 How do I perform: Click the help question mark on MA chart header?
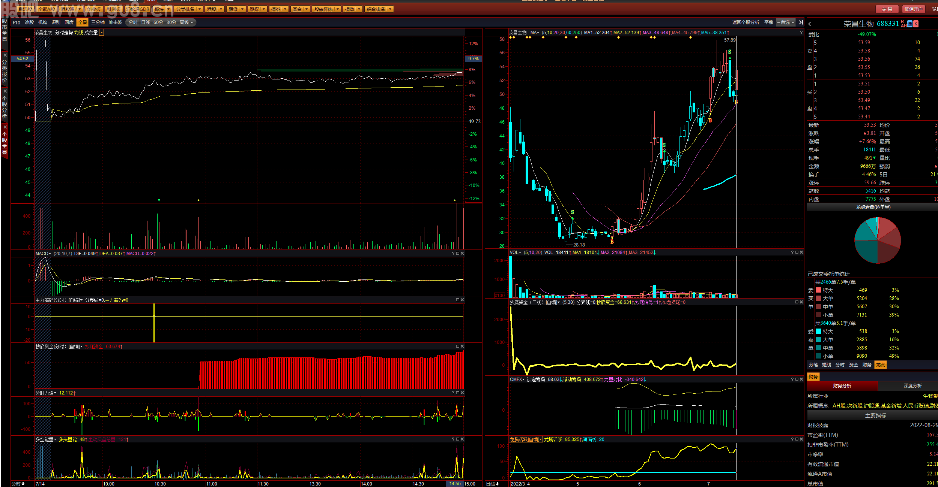point(801,33)
